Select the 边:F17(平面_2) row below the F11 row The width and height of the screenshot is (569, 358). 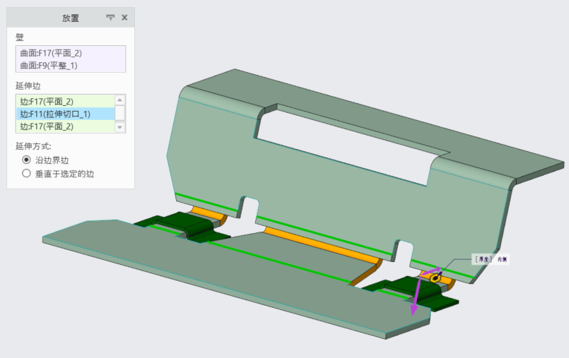click(x=66, y=126)
